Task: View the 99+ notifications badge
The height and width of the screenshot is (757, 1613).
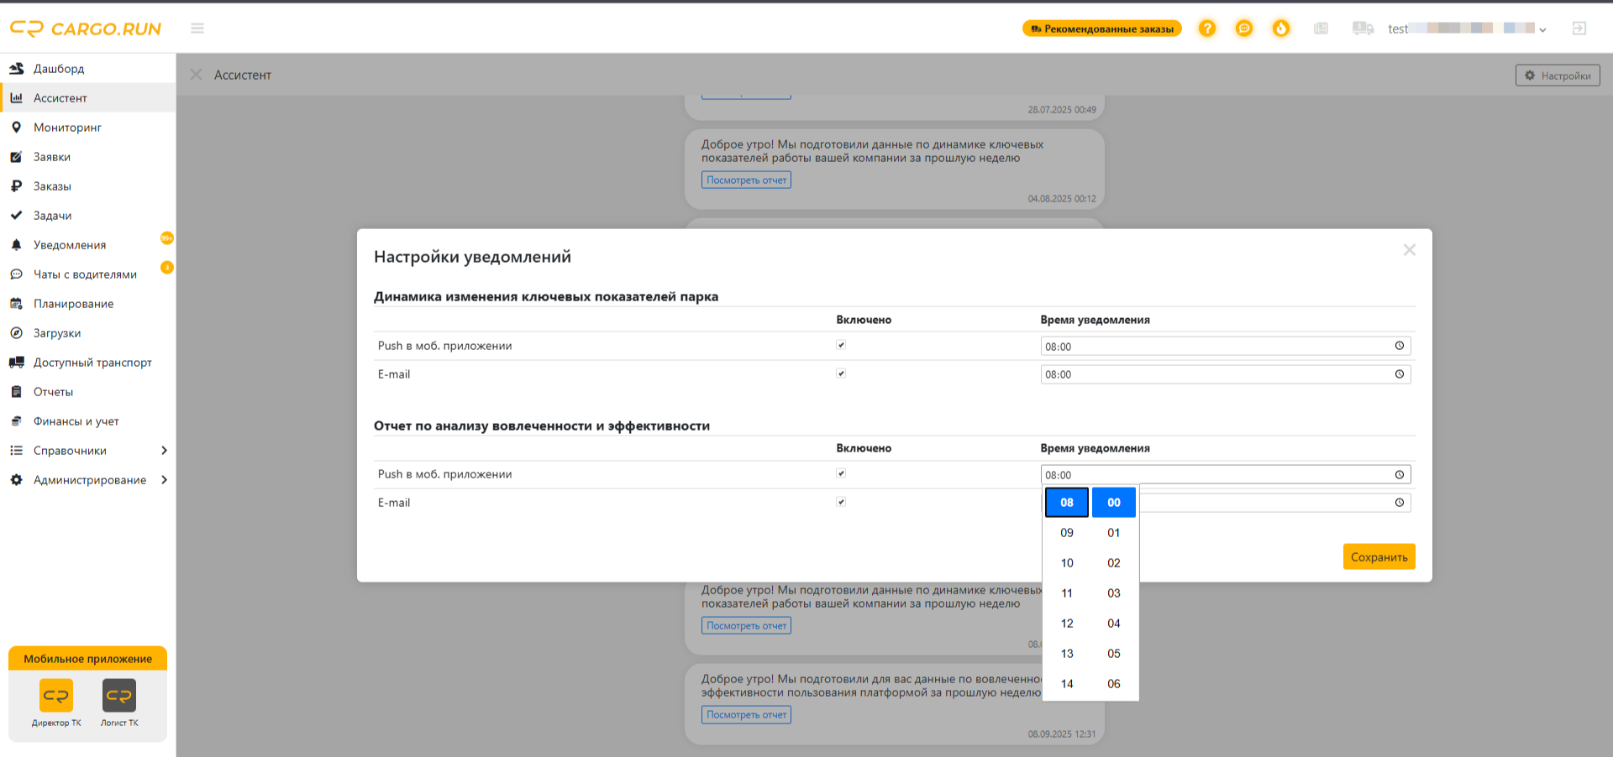Action: [167, 238]
